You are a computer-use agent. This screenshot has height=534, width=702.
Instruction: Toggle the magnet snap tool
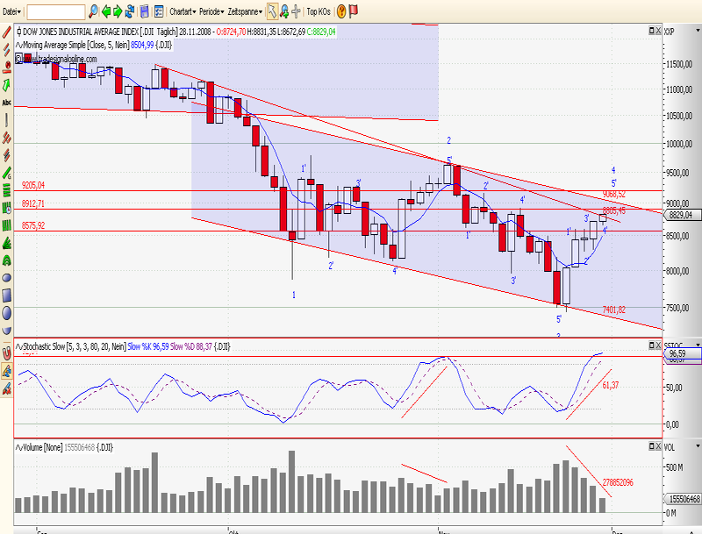pos(7,353)
